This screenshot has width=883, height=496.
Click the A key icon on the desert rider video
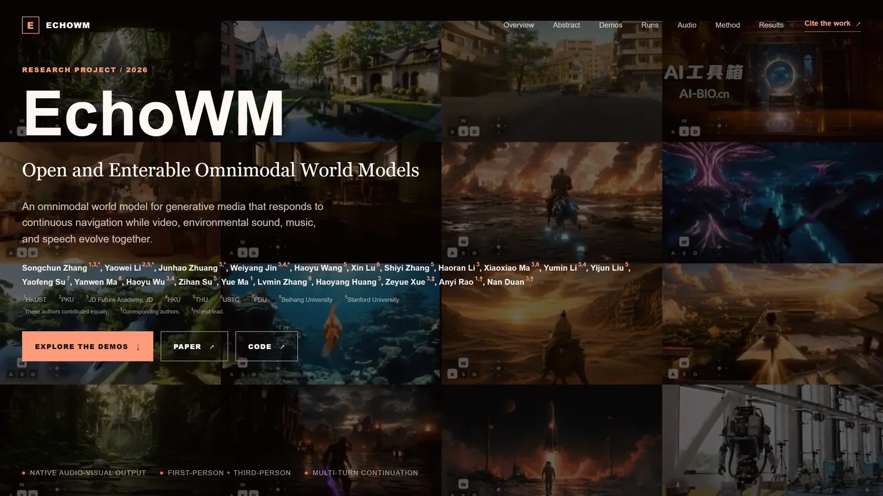point(452,374)
